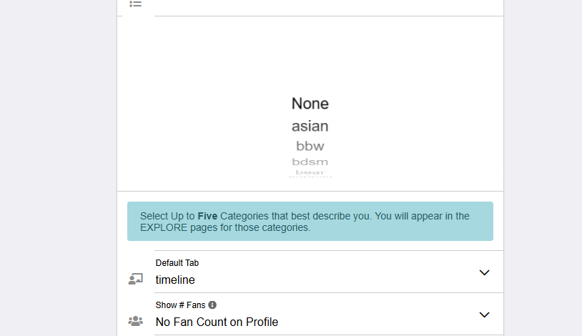Expand the Default Tab dropdown arrow
Image resolution: width=582 pixels, height=336 pixels.
[484, 272]
